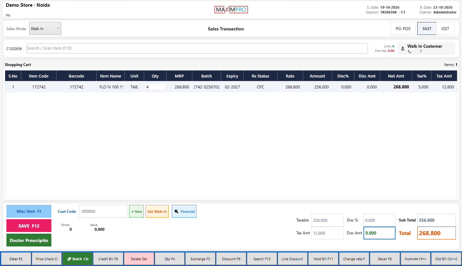The image size is (462, 266).
Task: Click Search F10 in the bottom bar
Action: [x=262, y=259]
